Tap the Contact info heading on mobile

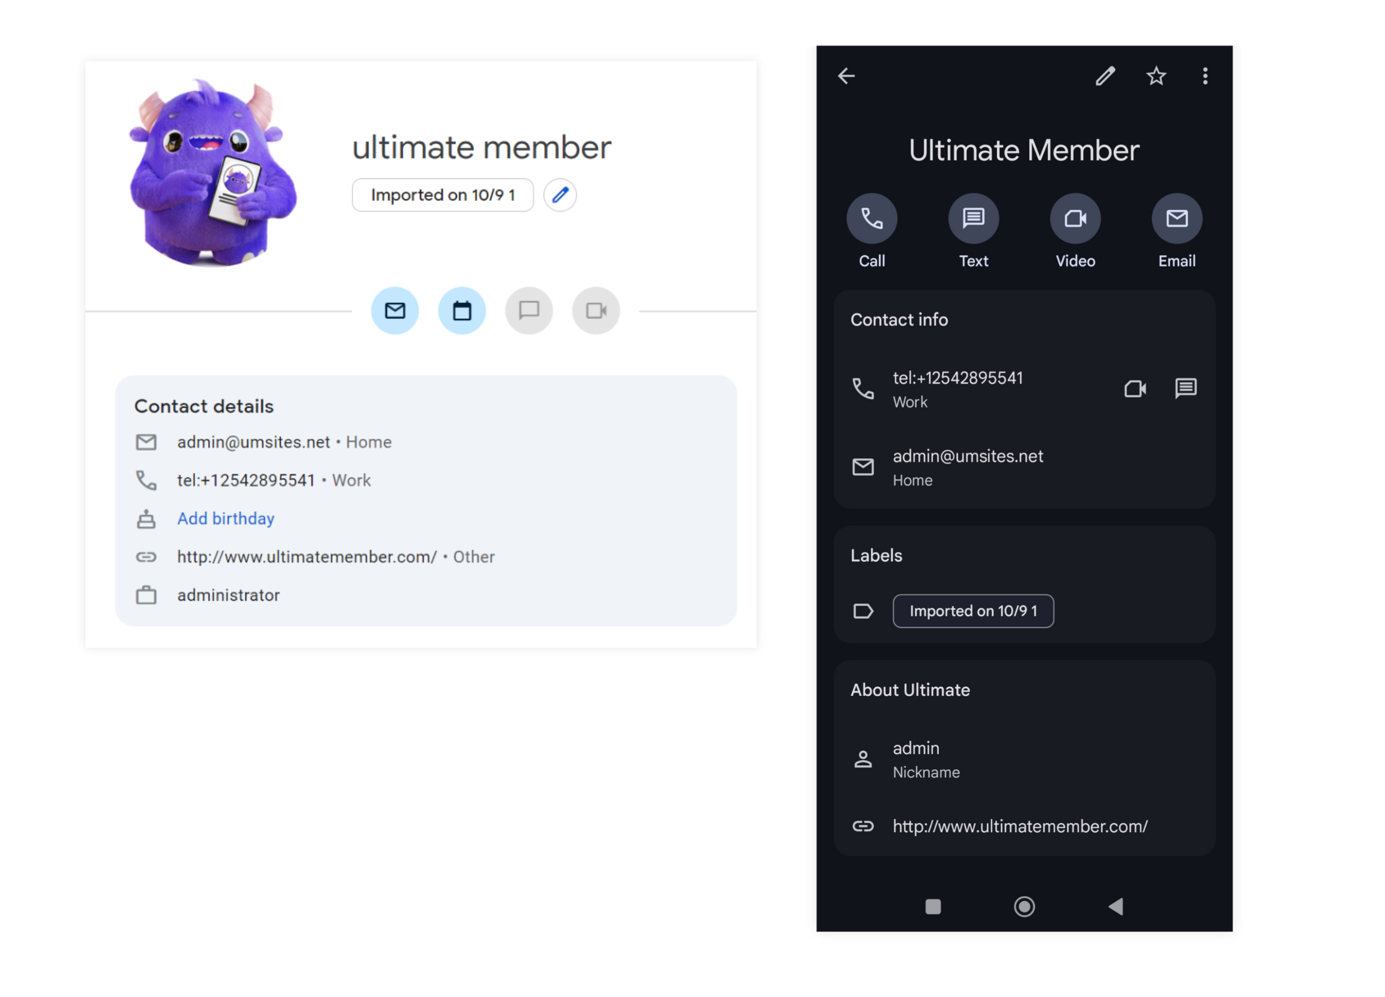[x=899, y=319]
